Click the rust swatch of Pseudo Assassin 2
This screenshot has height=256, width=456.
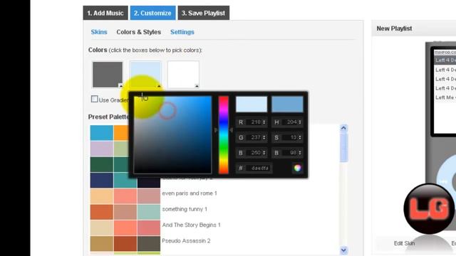point(125,243)
